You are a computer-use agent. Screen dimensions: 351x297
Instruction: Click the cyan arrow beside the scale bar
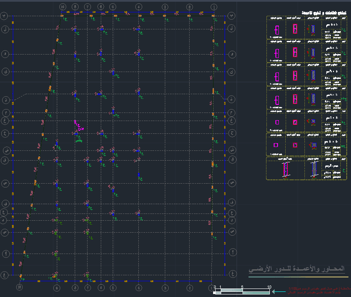pos(279,291)
